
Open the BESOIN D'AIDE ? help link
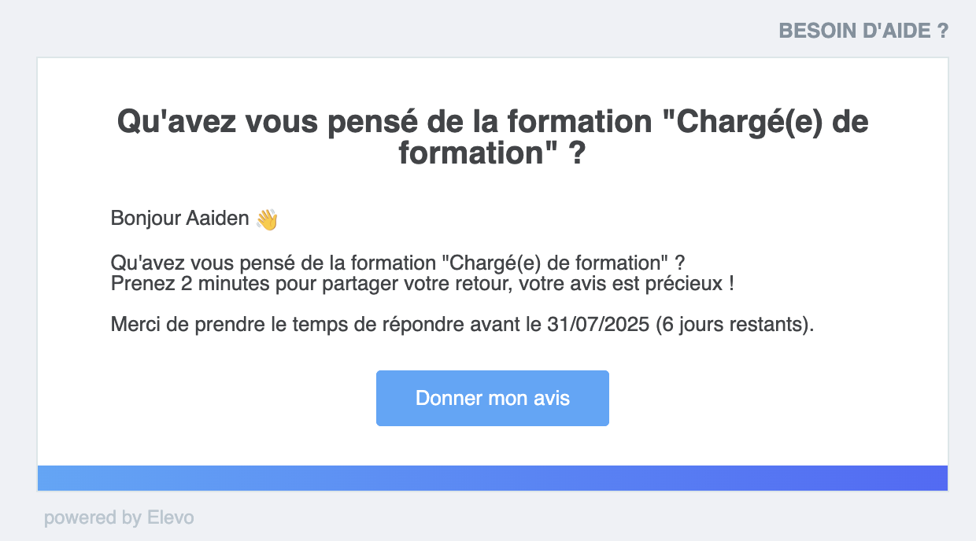(x=863, y=31)
